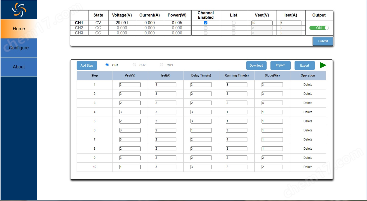The image size is (367, 201).
Task: Edit step 6 Delay Time field
Action: [201, 130]
